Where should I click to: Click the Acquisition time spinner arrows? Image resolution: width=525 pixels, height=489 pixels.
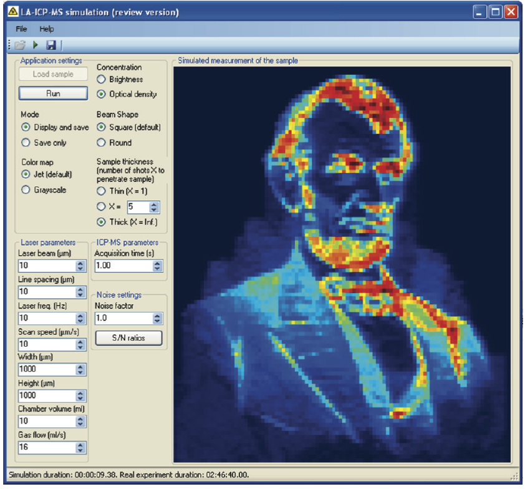(157, 266)
